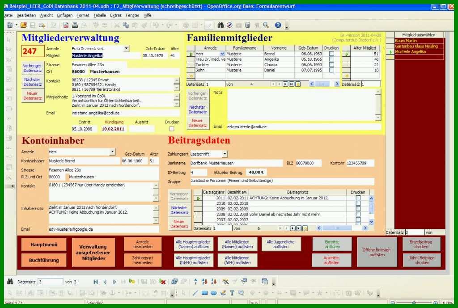Open the Tabelle menu
458x308 pixels.
pyautogui.click(x=100, y=15)
